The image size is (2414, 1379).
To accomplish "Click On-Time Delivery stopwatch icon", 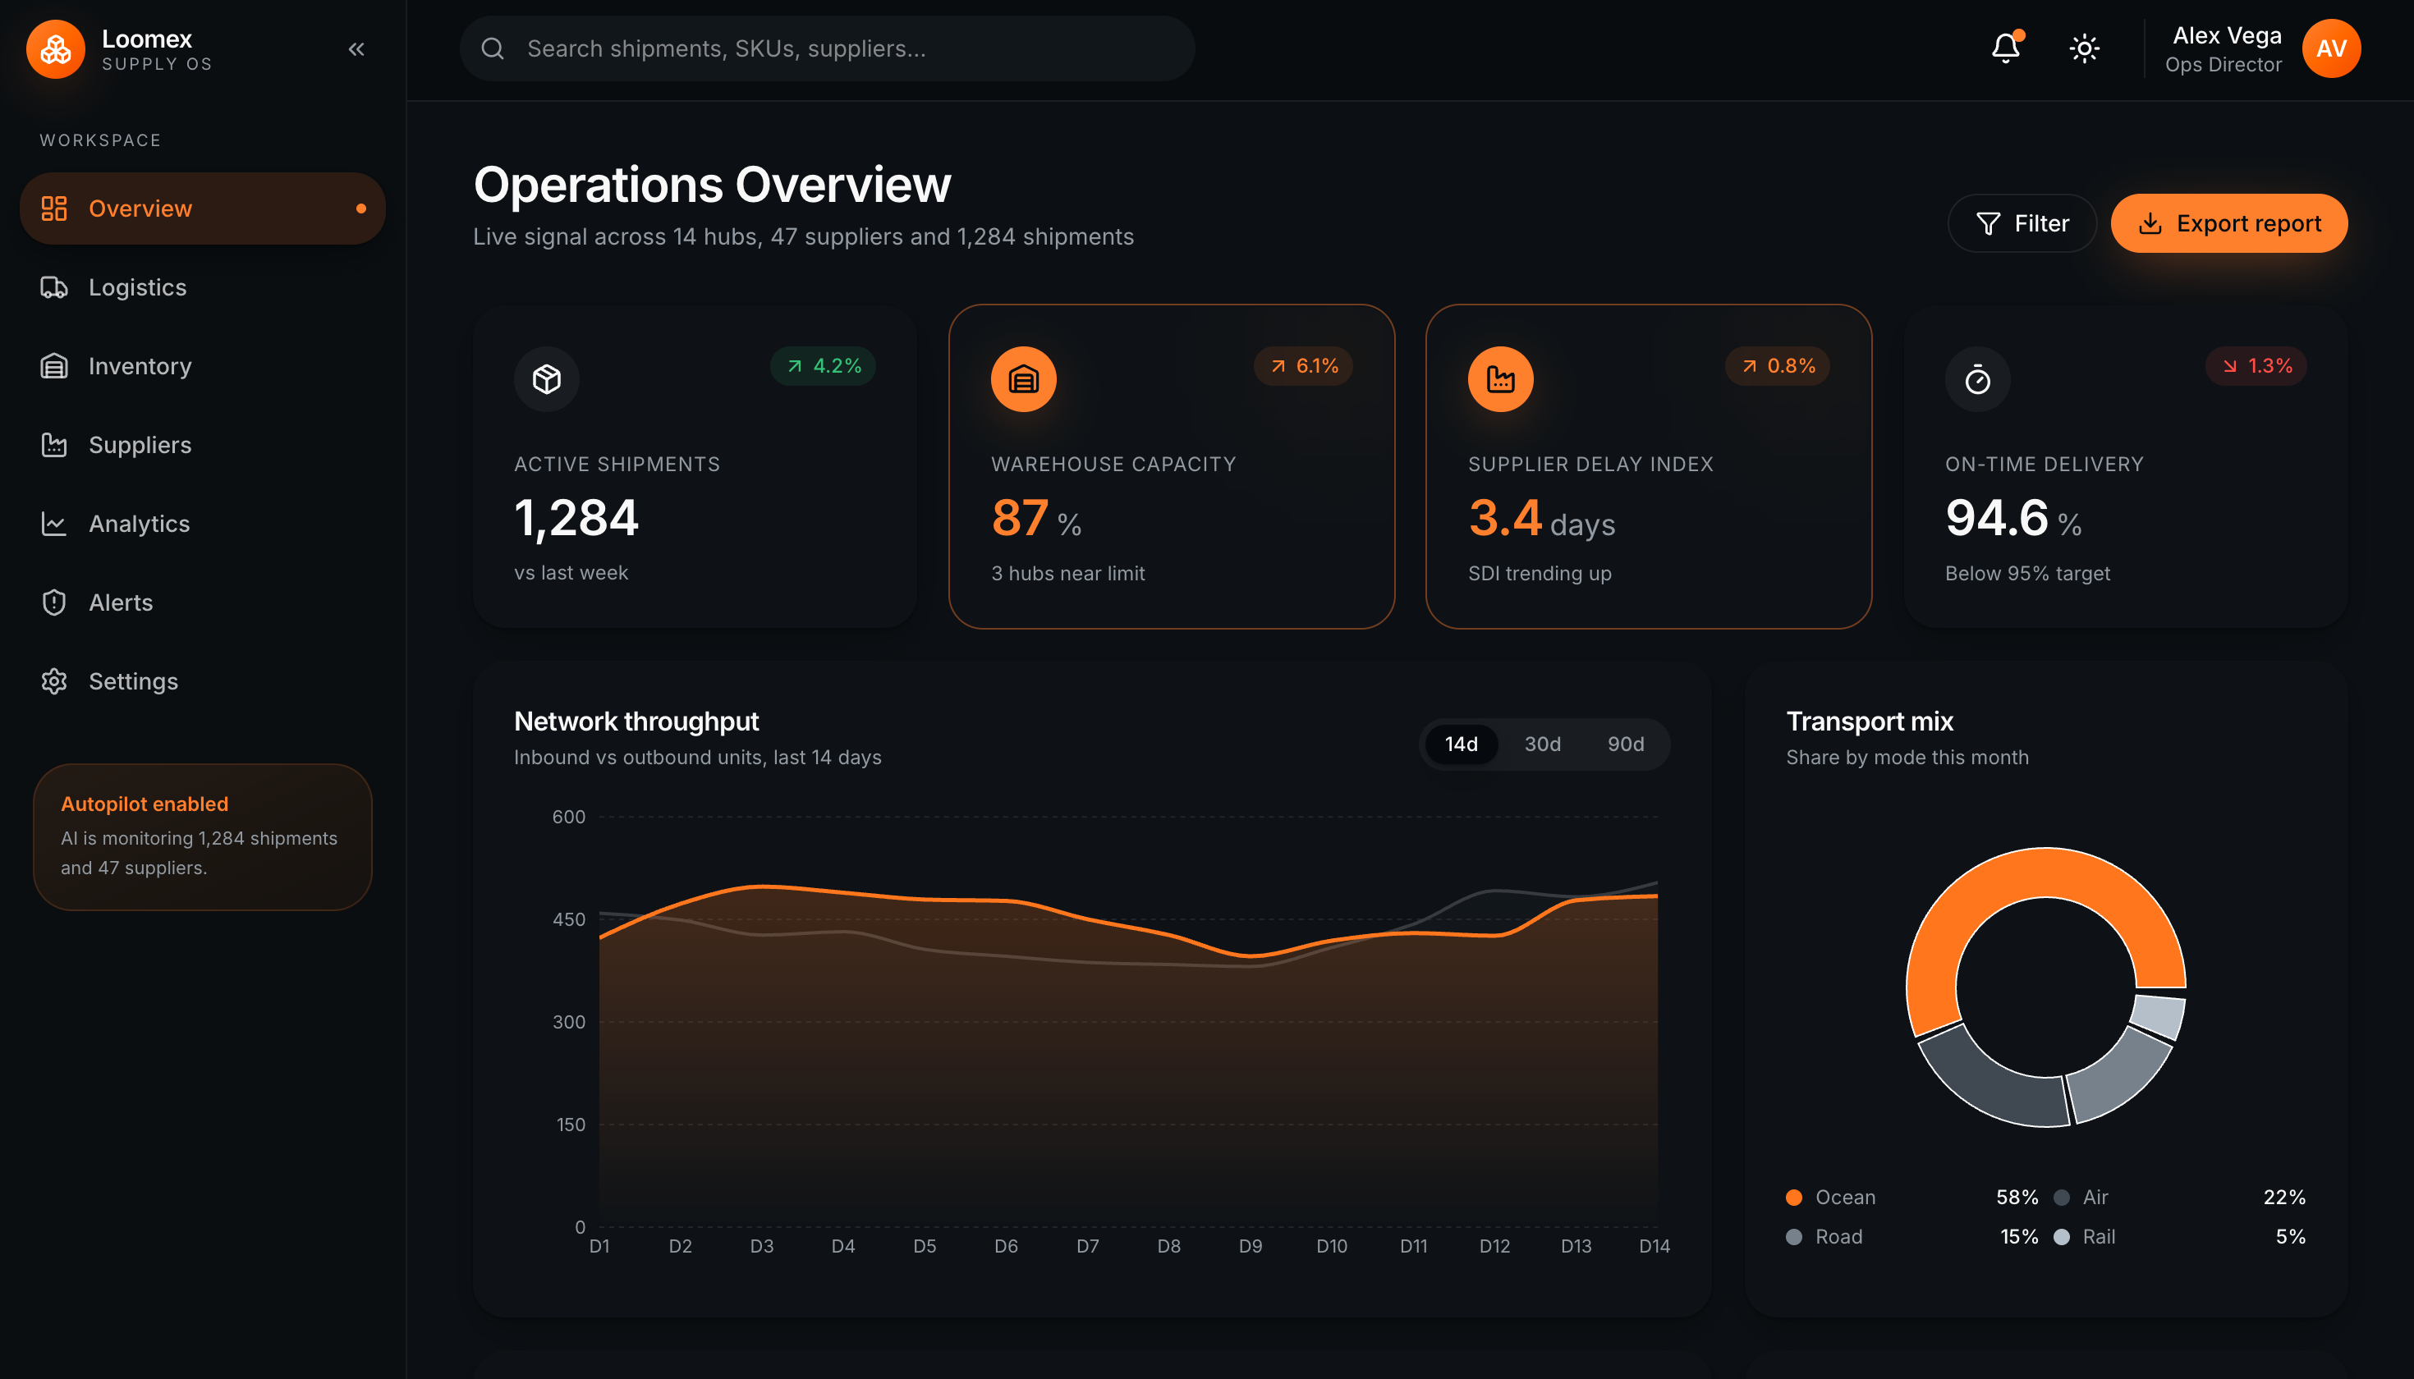I will (1977, 379).
